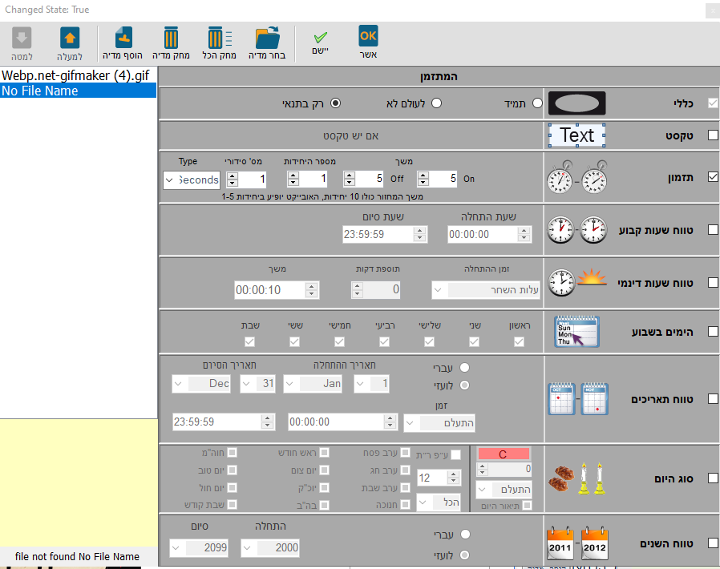The height and width of the screenshot is (569, 720).
Task: Click the Text preview icon
Action: click(576, 135)
